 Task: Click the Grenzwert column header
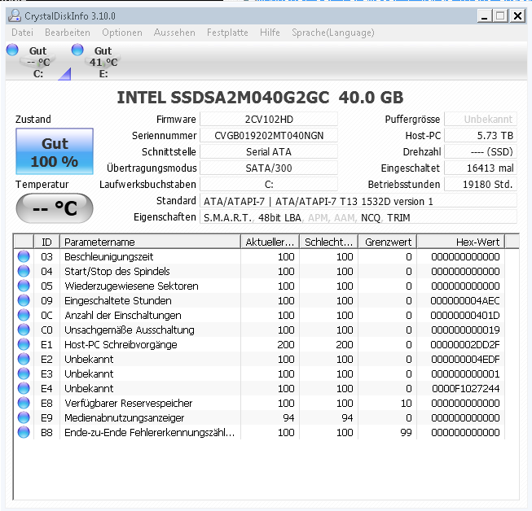pos(388,242)
